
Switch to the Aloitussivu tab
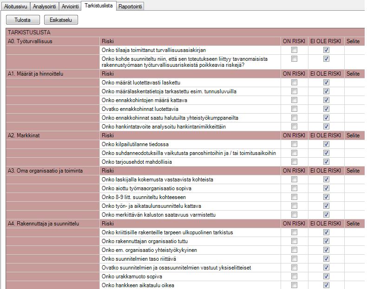tap(16, 6)
